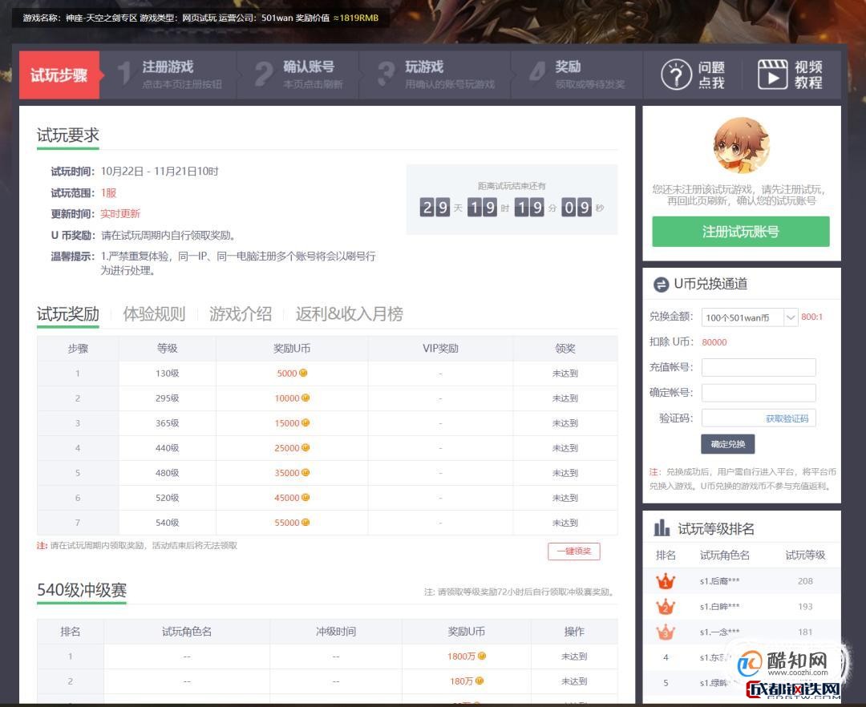This screenshot has height=707, width=866.
Task: Expand the 注册游戏 step item
Action: pyautogui.click(x=172, y=75)
